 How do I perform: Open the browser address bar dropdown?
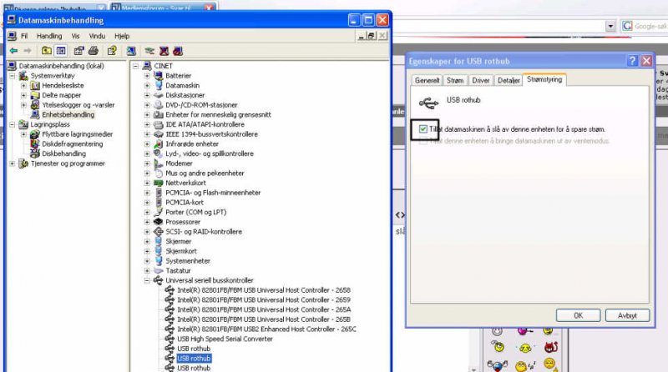click(610, 27)
